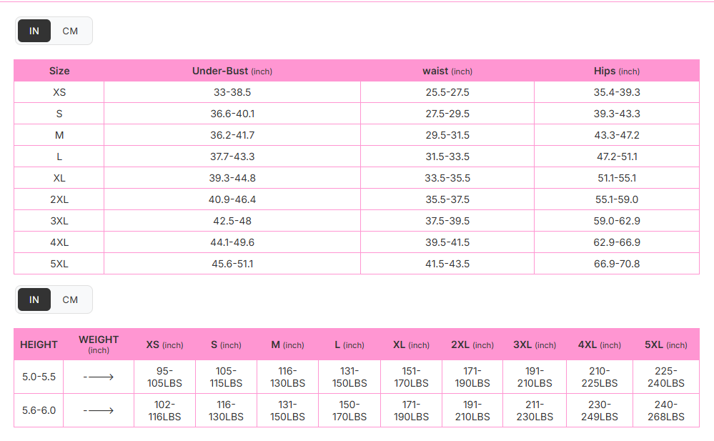Click the waist column header

pos(447,71)
